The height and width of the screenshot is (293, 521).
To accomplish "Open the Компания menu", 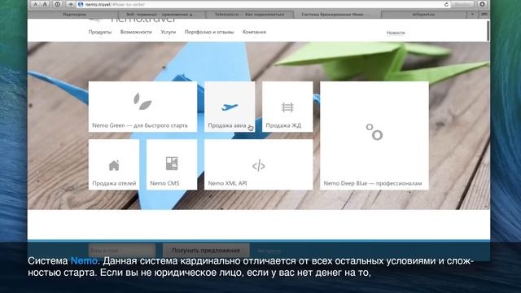I will coord(254,32).
